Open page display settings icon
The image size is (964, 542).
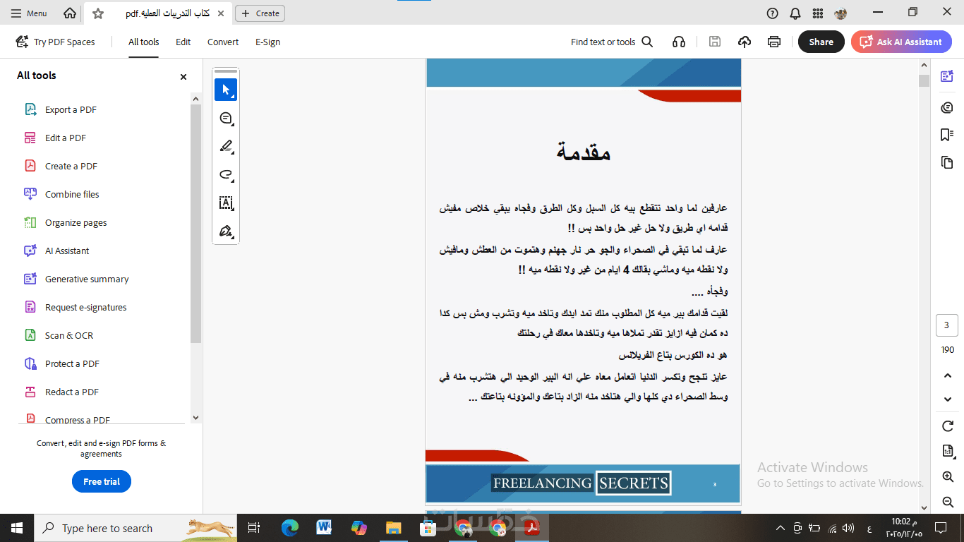coord(948,452)
